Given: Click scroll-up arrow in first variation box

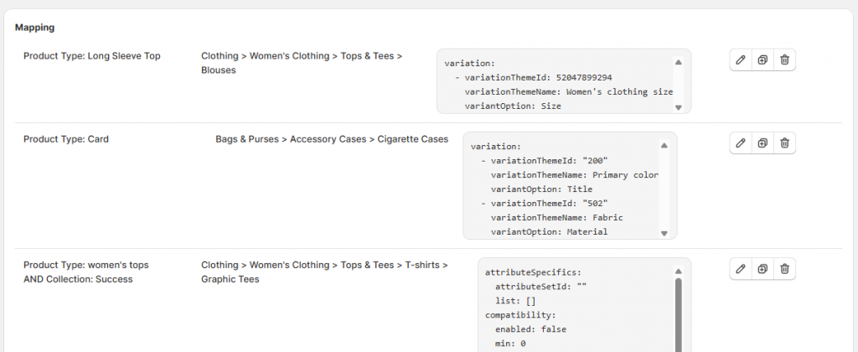Looking at the screenshot, I should pyautogui.click(x=679, y=62).
